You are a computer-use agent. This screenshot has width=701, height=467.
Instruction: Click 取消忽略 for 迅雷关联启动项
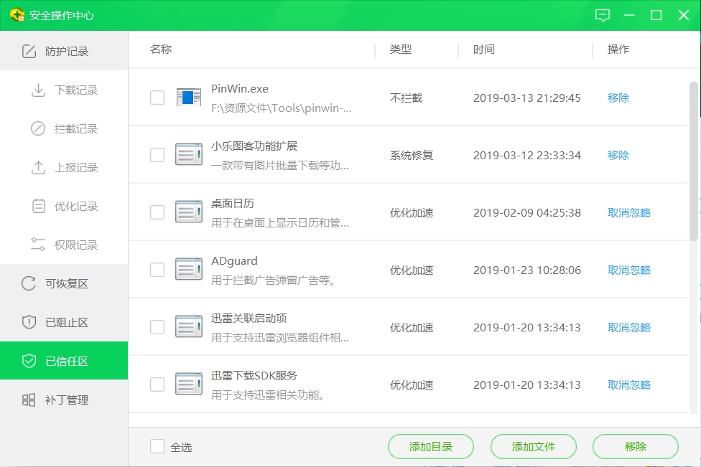pyautogui.click(x=629, y=327)
